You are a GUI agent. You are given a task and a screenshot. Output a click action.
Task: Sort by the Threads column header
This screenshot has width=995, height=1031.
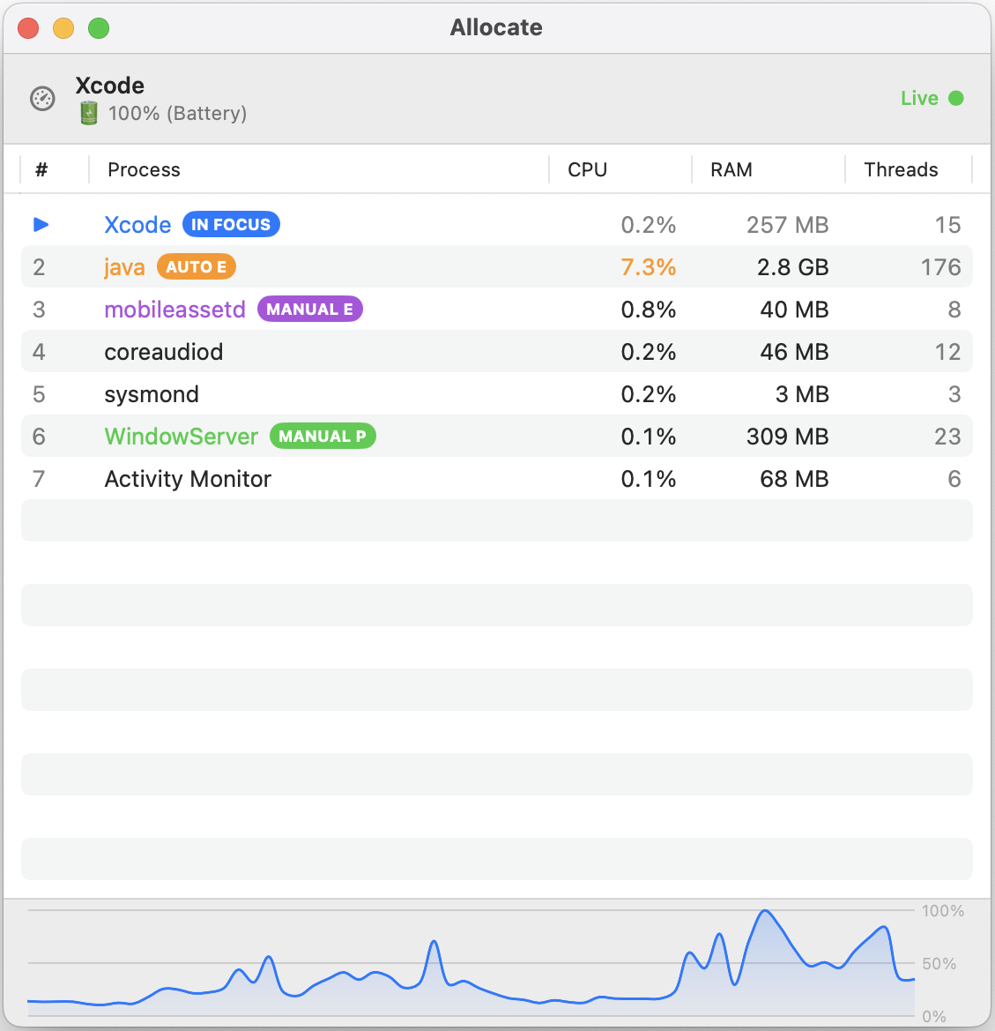900,169
